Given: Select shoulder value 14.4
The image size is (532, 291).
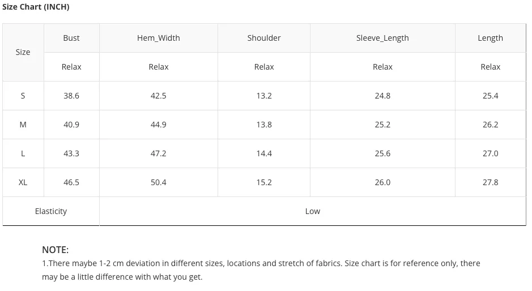Looking at the screenshot, I should point(264,153).
